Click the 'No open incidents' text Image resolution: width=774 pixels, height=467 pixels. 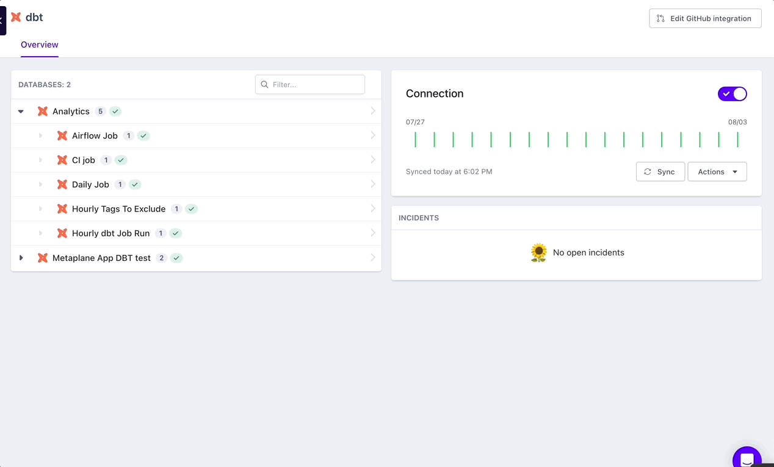tap(588, 252)
